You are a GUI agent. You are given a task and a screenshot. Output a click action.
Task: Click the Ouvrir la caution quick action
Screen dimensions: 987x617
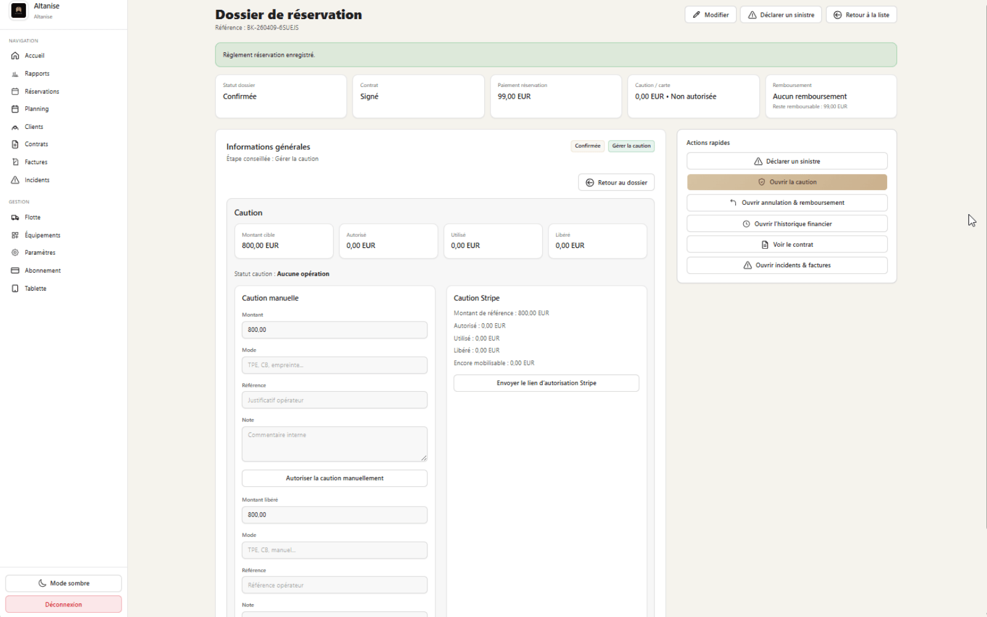click(787, 182)
